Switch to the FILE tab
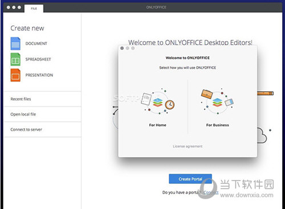 click(34, 9)
